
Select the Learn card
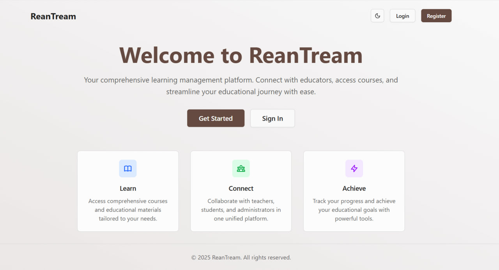pyautogui.click(x=128, y=191)
